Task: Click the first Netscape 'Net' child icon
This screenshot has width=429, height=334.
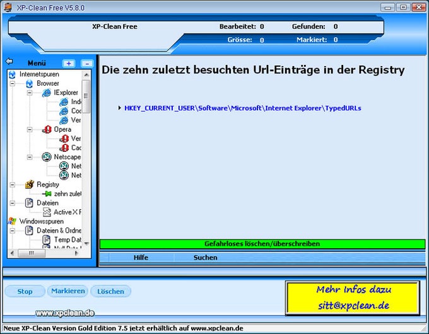Action: [x=64, y=166]
